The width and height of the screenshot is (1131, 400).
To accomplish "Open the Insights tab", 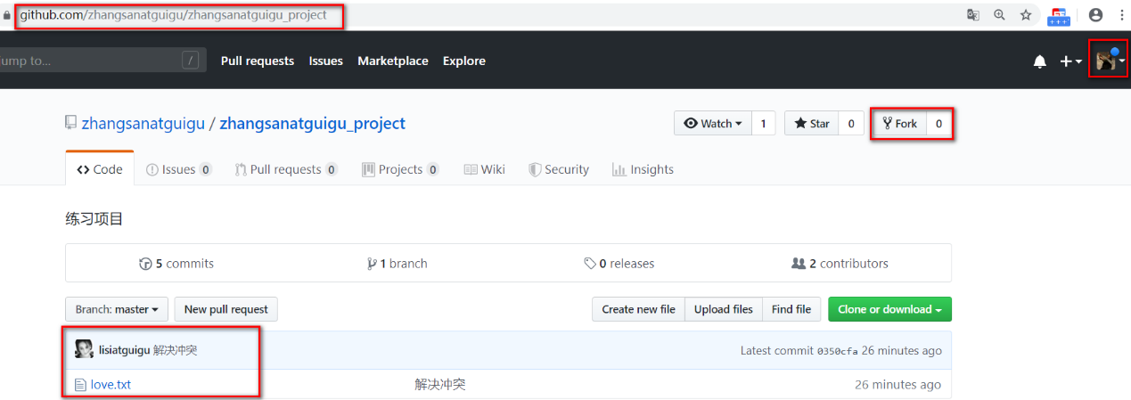I will [643, 169].
